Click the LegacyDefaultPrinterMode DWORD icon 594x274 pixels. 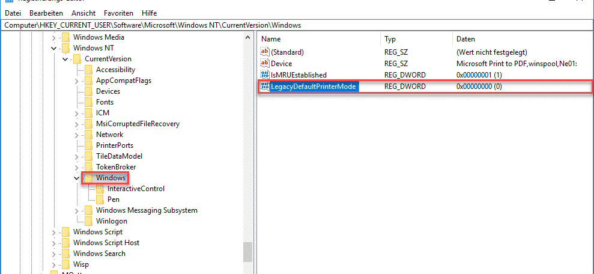(x=264, y=87)
